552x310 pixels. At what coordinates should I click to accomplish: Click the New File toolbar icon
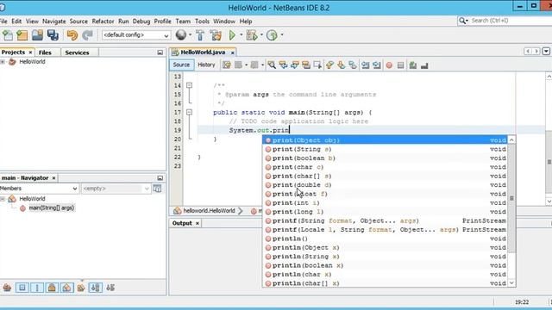pyautogui.click(x=8, y=35)
